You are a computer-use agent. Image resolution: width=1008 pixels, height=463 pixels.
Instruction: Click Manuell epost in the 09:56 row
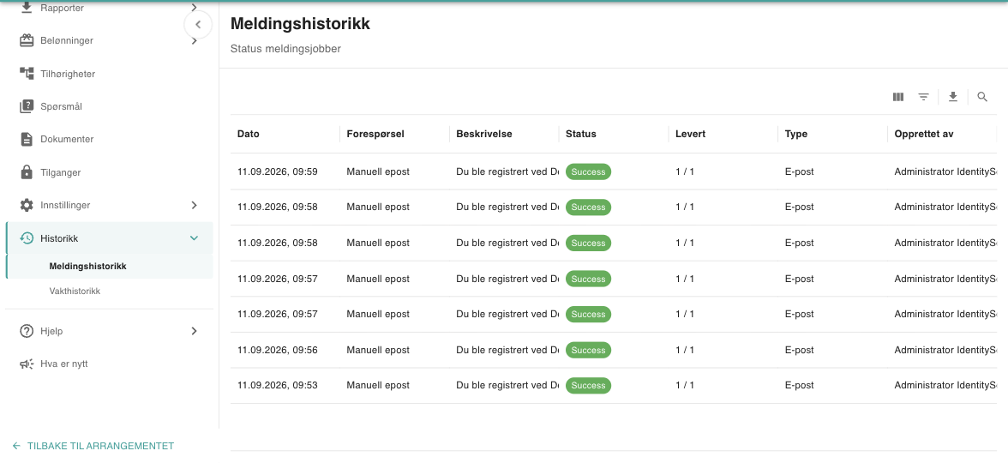378,351
